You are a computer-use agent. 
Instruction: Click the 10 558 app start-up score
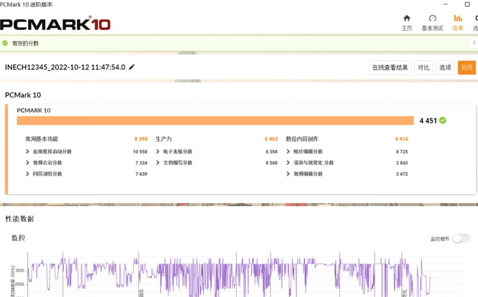(140, 151)
